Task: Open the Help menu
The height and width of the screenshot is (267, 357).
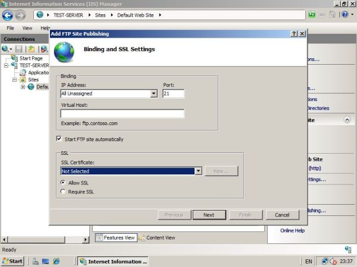Action: pyautogui.click(x=45, y=28)
